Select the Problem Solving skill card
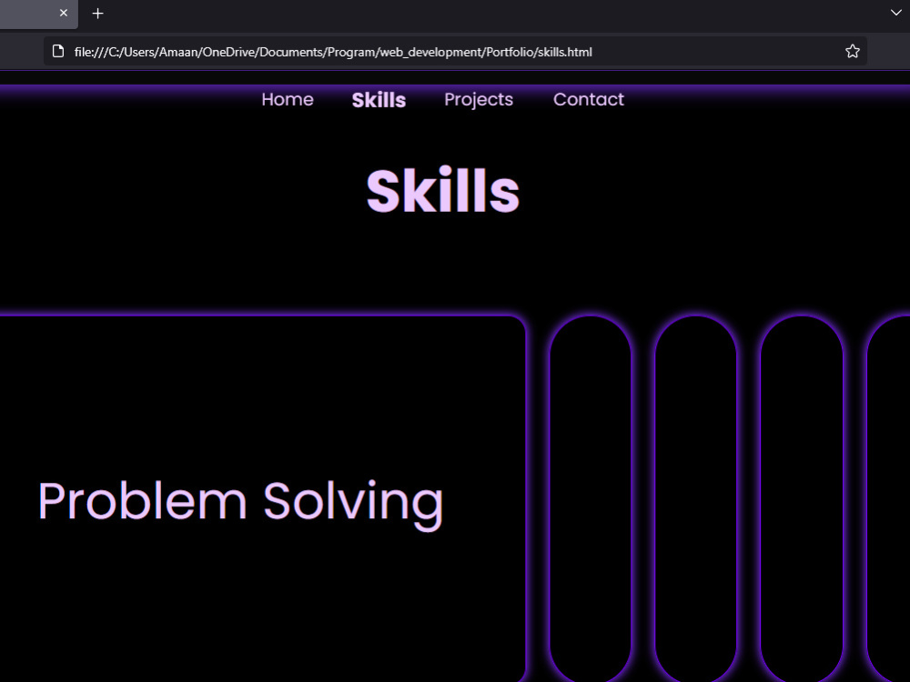The width and height of the screenshot is (910, 682). click(262, 498)
